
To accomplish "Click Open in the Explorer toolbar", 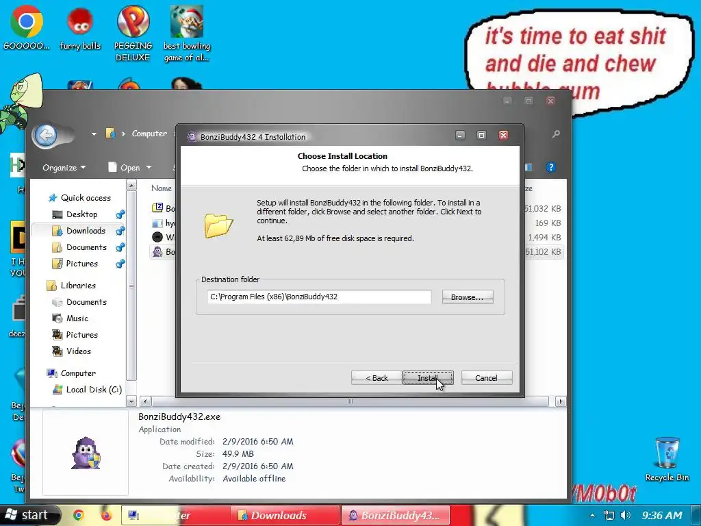I will click(125, 168).
